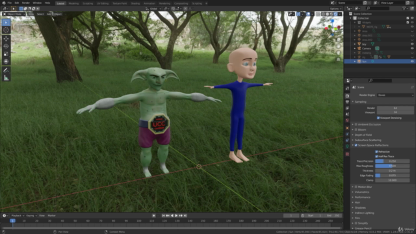Open the Object Mode dropdown
The height and width of the screenshot is (234, 416).
14,14
